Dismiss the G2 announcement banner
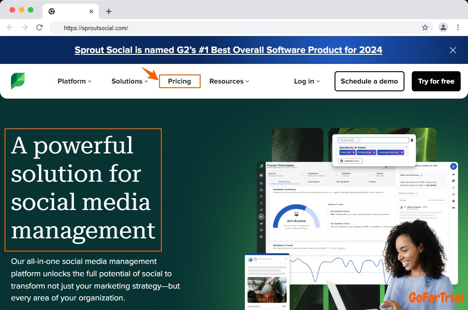 coord(453,50)
